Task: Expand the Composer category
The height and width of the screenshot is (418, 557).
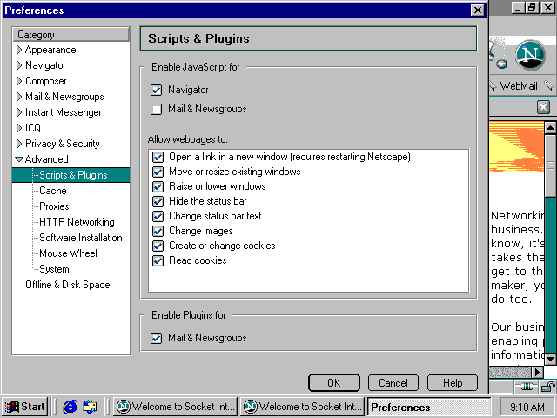Action: (x=19, y=81)
